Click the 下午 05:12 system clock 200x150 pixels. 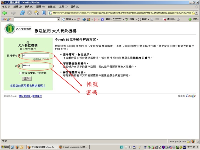click(192, 147)
